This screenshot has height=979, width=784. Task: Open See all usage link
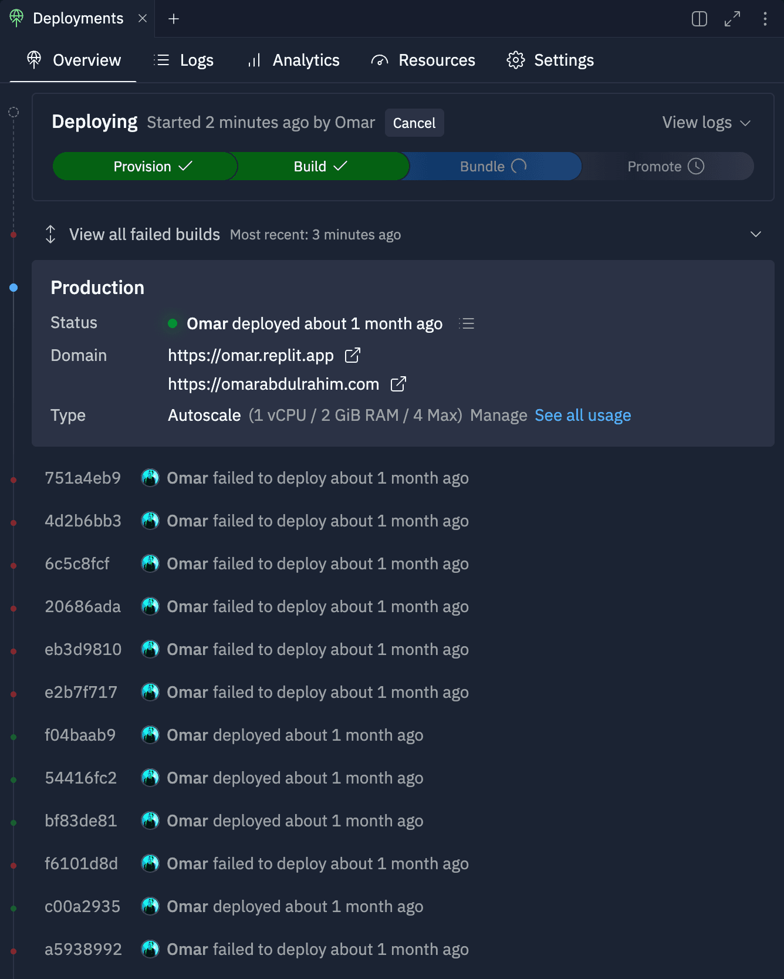tap(583, 415)
